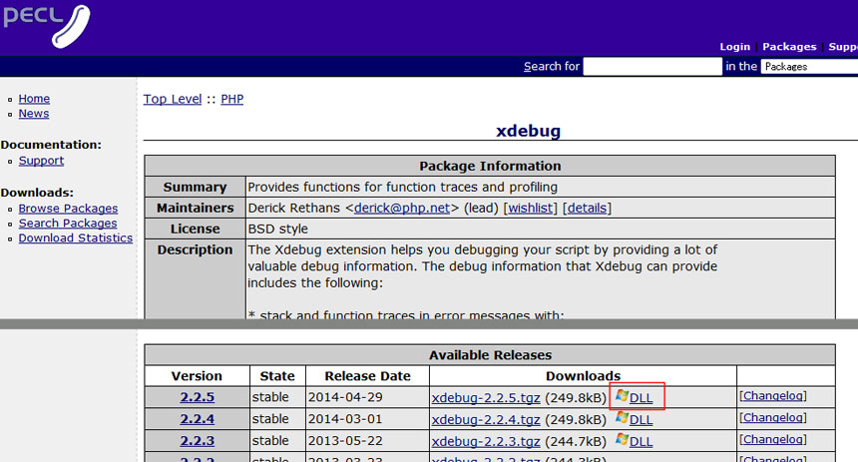The height and width of the screenshot is (462, 858).
Task: Open the maintainer wishlist link
Action: point(530,208)
